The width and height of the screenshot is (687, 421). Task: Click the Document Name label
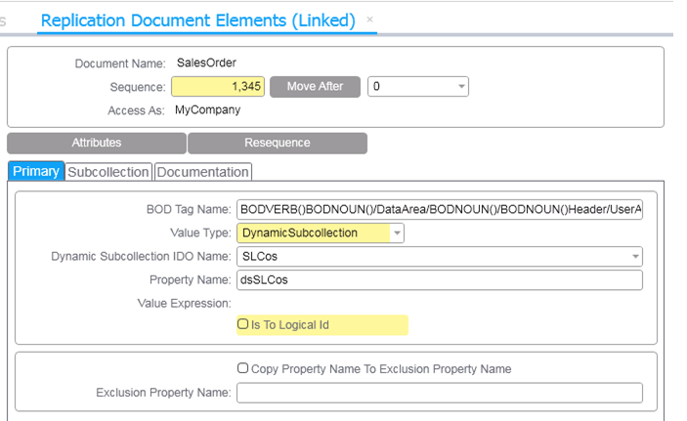(120, 63)
